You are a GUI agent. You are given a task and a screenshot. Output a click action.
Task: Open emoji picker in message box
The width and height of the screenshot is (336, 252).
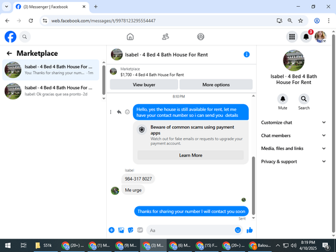(238, 230)
